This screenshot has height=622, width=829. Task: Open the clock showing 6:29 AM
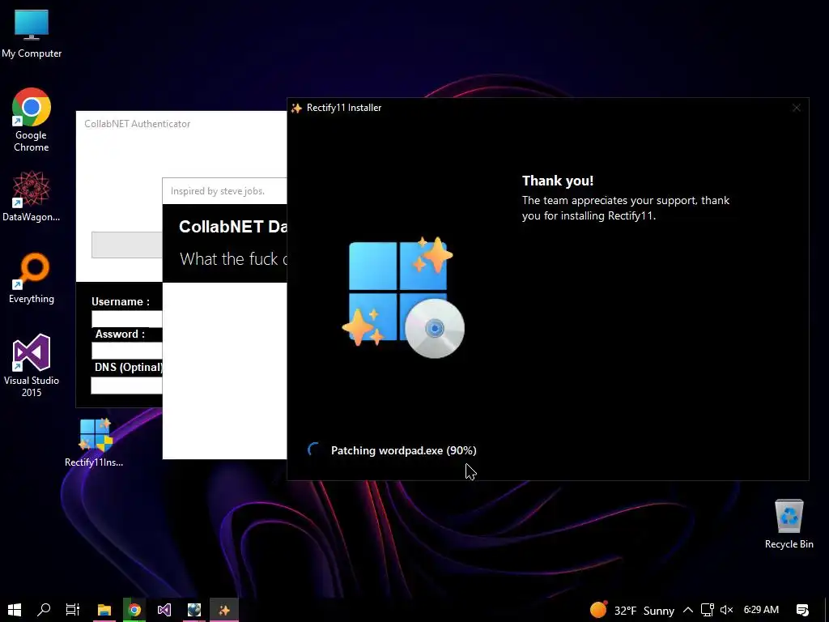(761, 610)
